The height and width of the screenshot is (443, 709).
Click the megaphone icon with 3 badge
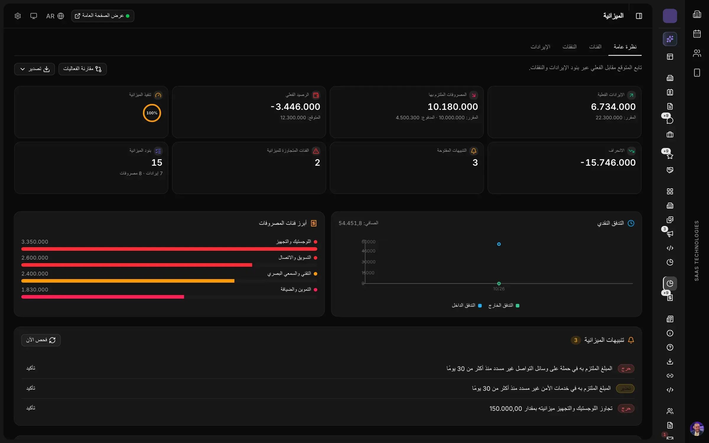pos(670,234)
